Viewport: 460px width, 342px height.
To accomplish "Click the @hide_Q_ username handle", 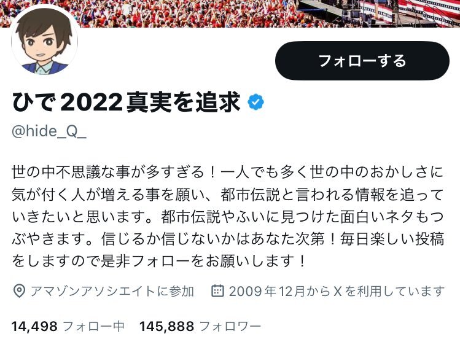I will 49,131.
